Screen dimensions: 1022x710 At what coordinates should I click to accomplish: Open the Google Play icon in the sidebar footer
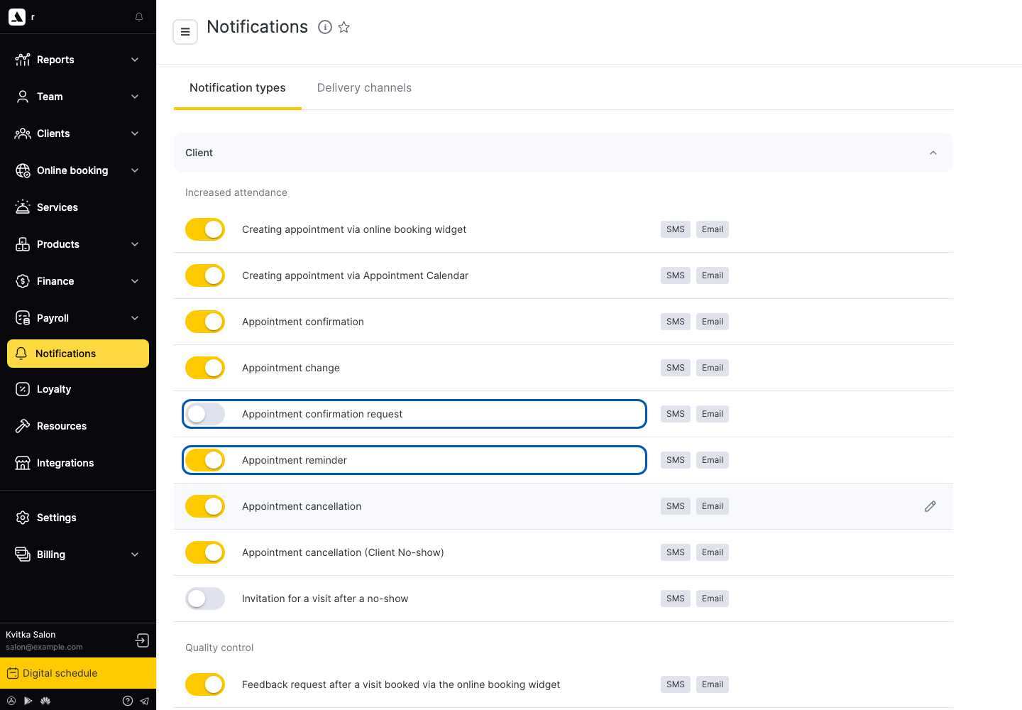(x=28, y=701)
